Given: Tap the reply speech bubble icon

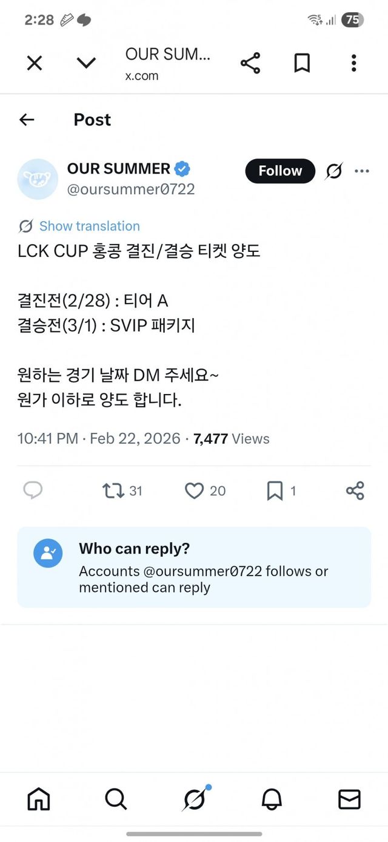Looking at the screenshot, I should (x=33, y=491).
